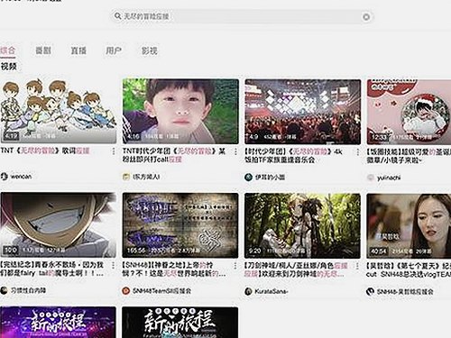
Task: Open more options for TNT 歌词应援 video
Action: 114,151
